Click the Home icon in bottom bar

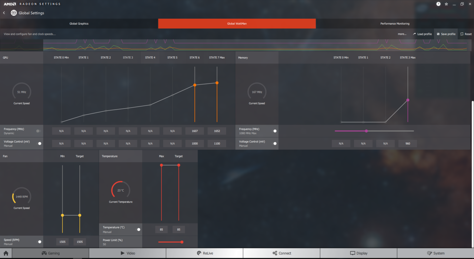(6, 253)
